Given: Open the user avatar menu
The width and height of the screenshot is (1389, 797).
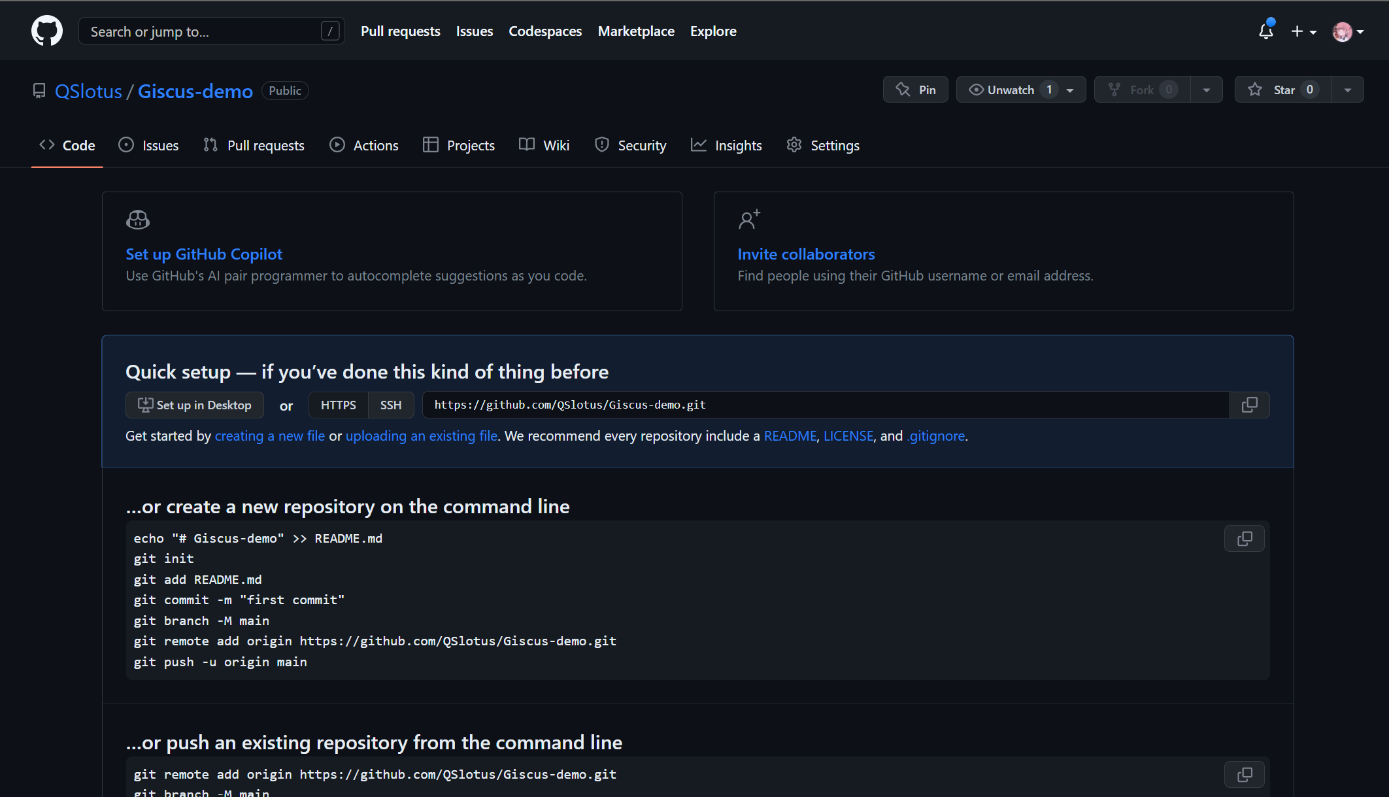Looking at the screenshot, I should [x=1348, y=31].
